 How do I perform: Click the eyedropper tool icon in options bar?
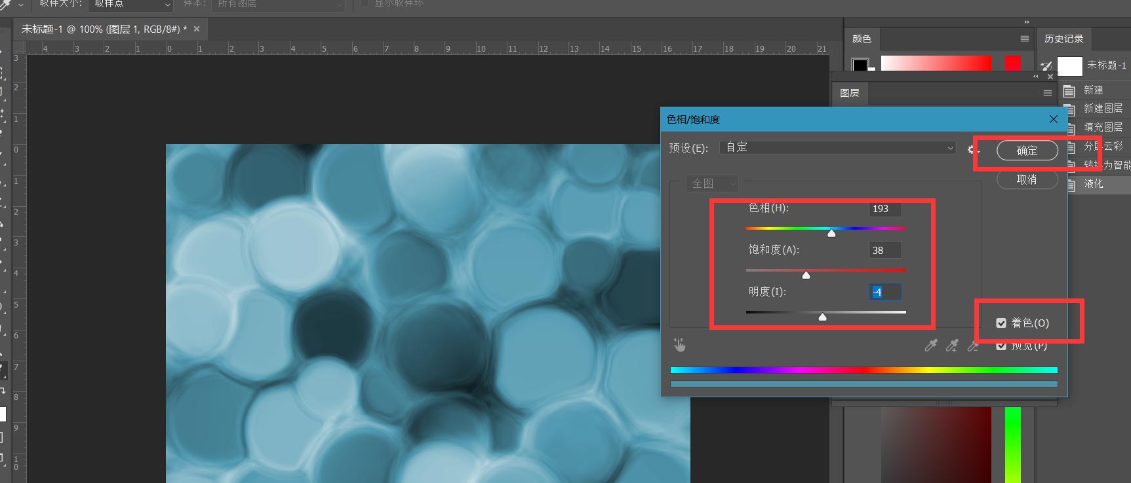pos(5,4)
